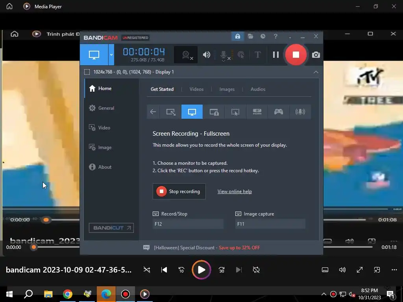Select specific window recording mode icon
403x302 pixels.
214,112
